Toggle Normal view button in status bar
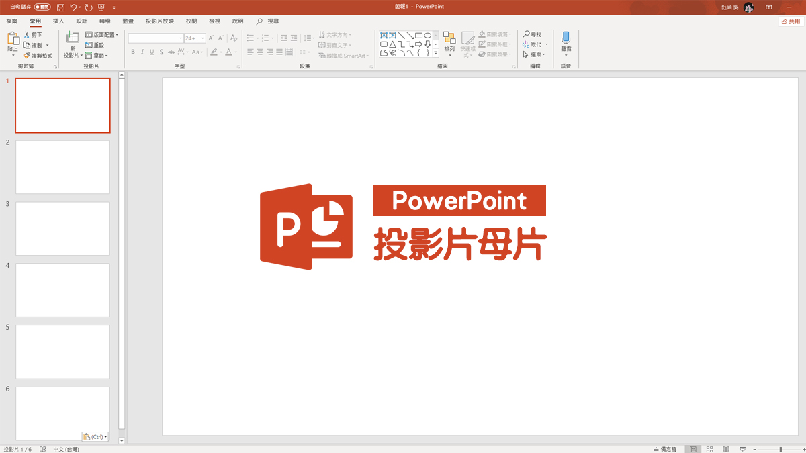Image resolution: width=806 pixels, height=453 pixels. pos(692,449)
